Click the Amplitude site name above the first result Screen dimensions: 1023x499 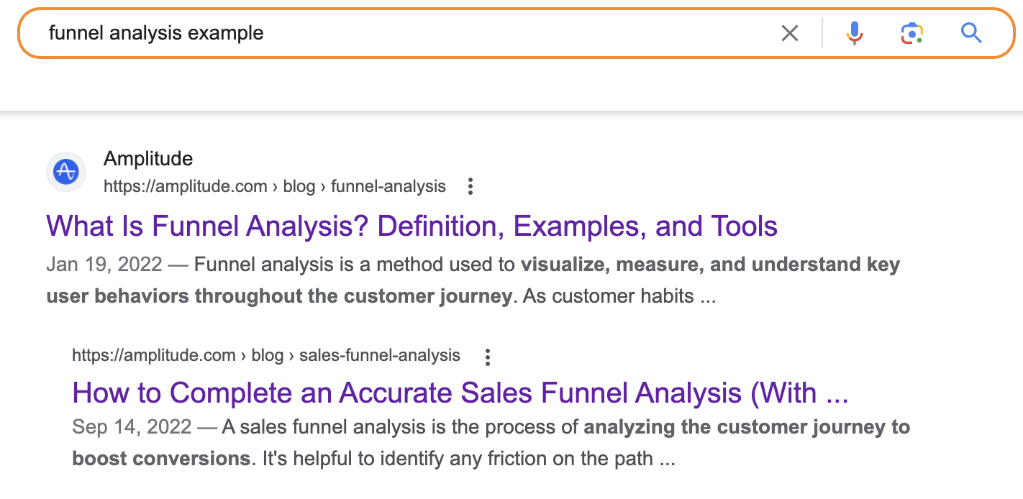tap(148, 158)
